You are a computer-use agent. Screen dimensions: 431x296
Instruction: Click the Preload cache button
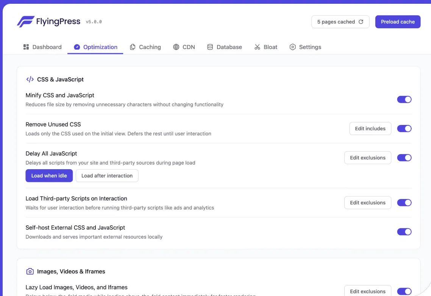(398, 22)
